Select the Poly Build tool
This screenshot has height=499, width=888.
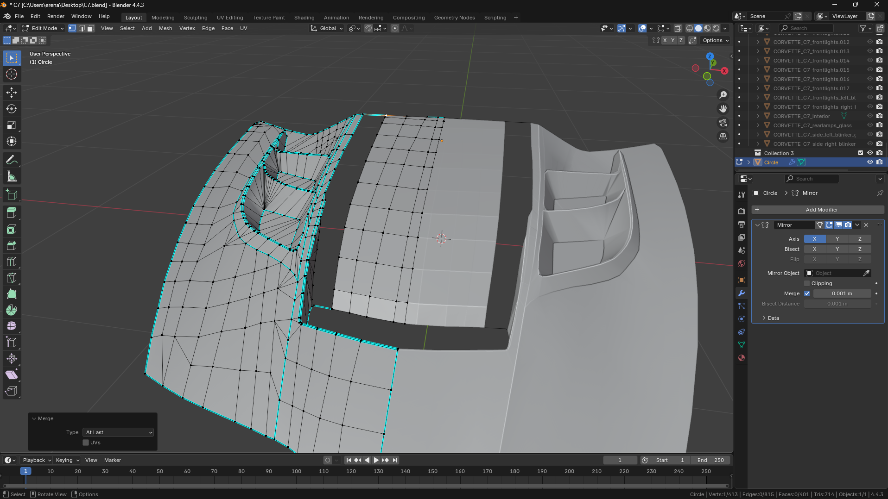(x=12, y=294)
